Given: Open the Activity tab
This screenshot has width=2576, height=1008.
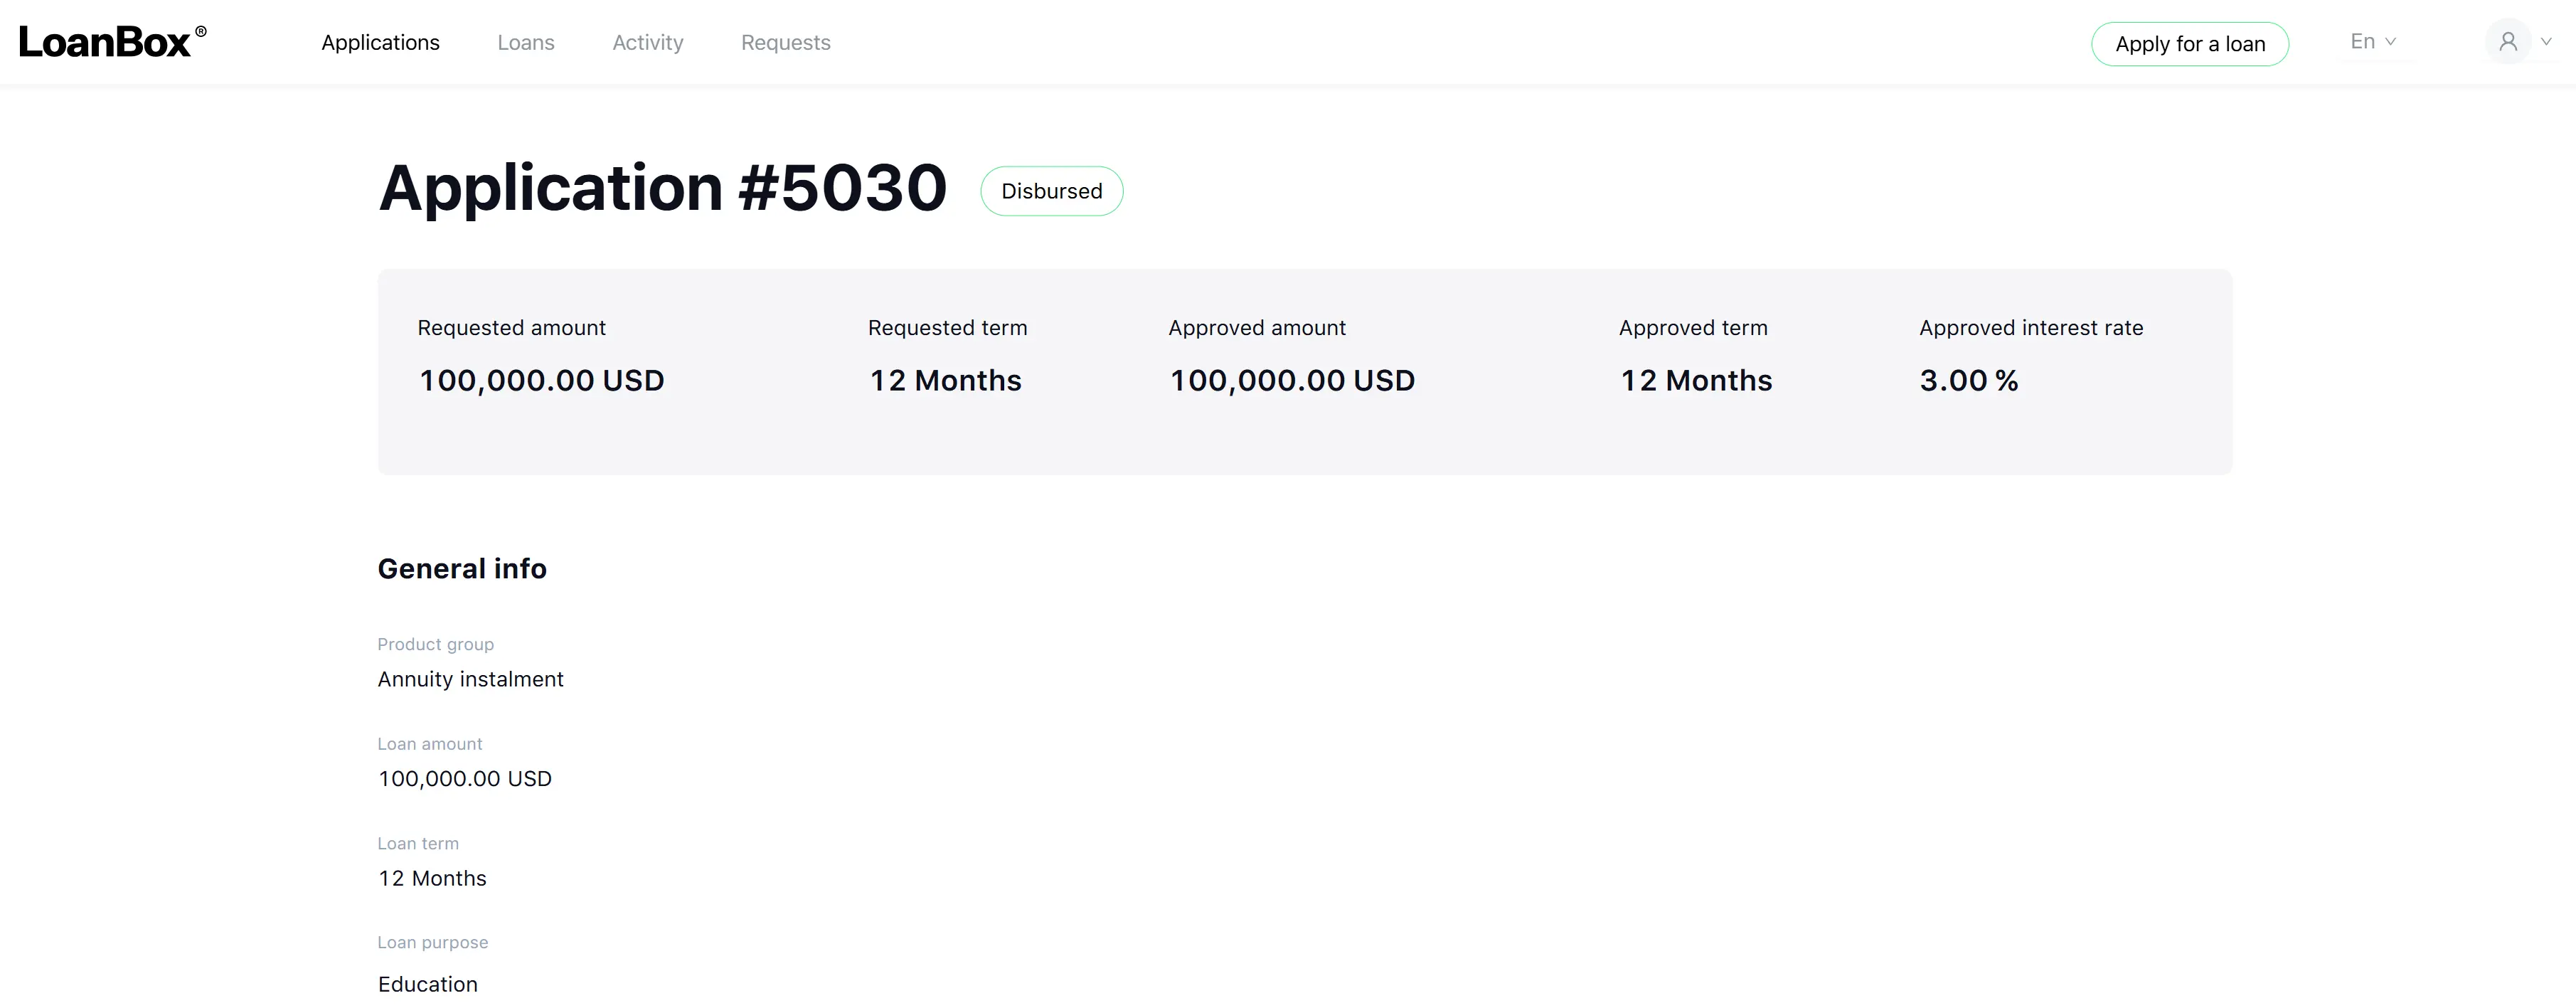Looking at the screenshot, I should point(648,42).
